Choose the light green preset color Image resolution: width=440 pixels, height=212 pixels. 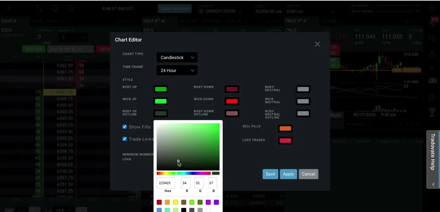(192, 202)
